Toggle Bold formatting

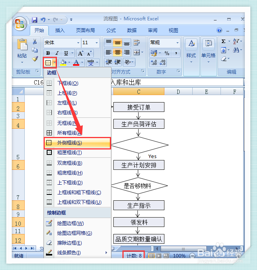point(48,53)
